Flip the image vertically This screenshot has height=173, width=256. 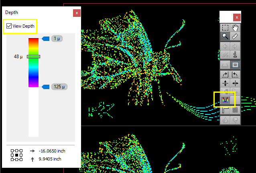point(226,83)
